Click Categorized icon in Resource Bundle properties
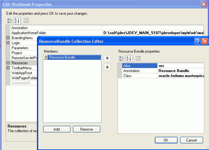Viewport: 209px width, 150px height. [122, 59]
